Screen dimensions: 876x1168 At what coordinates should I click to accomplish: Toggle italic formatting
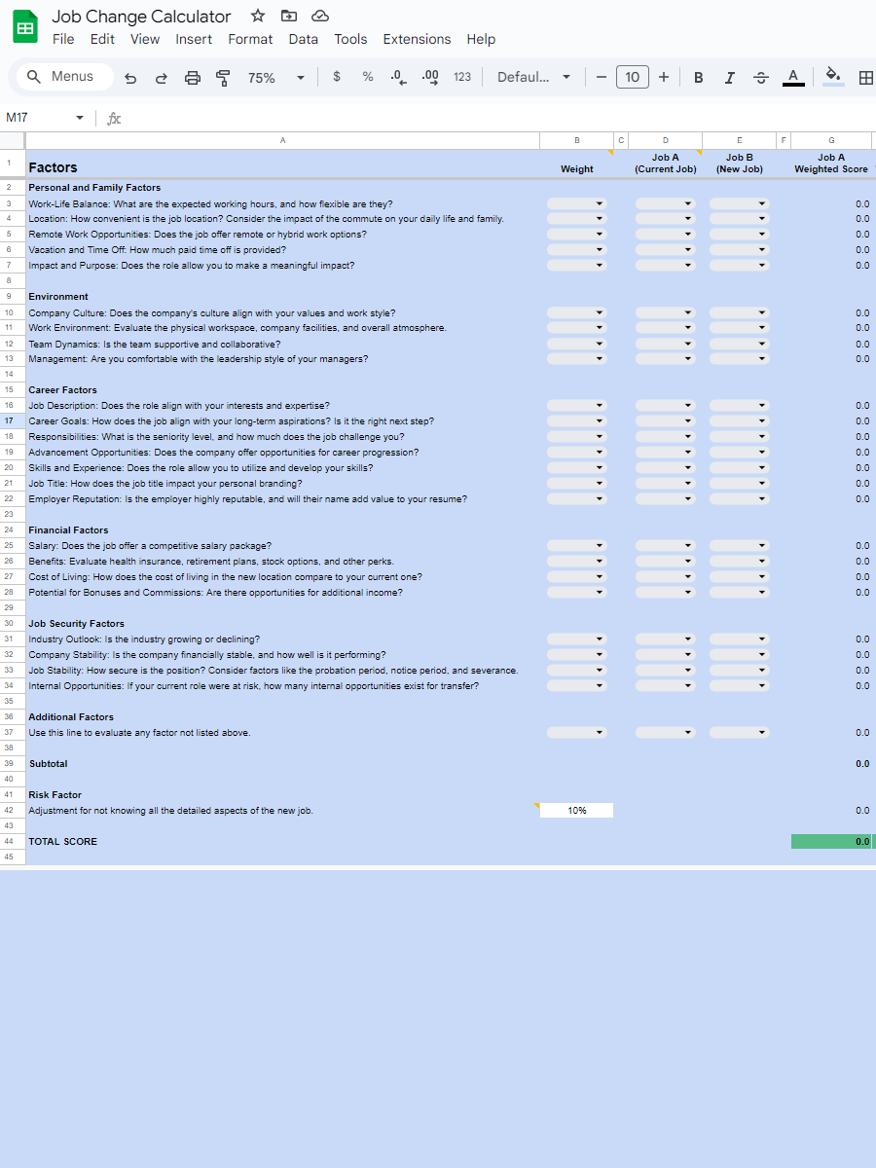coord(729,78)
